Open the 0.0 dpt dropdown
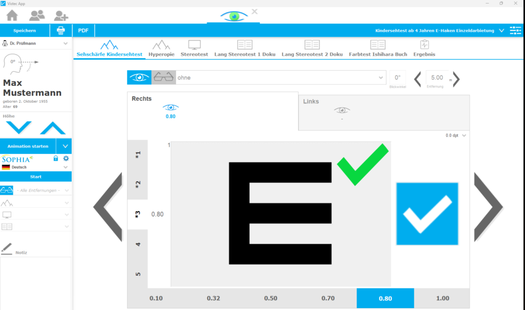The width and height of the screenshot is (525, 310). tap(456, 135)
